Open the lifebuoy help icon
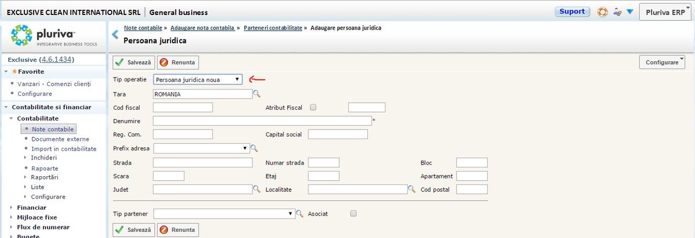Screen dimensions: 695x238 coord(602,12)
